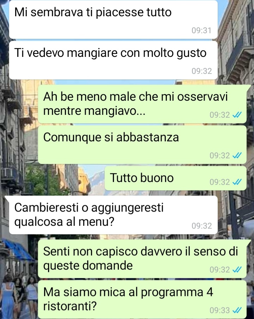Image resolution: width=254 pixels, height=319 pixels.
Task: Tap the 'Senti non capisco davvero' message
Action: tap(142, 259)
